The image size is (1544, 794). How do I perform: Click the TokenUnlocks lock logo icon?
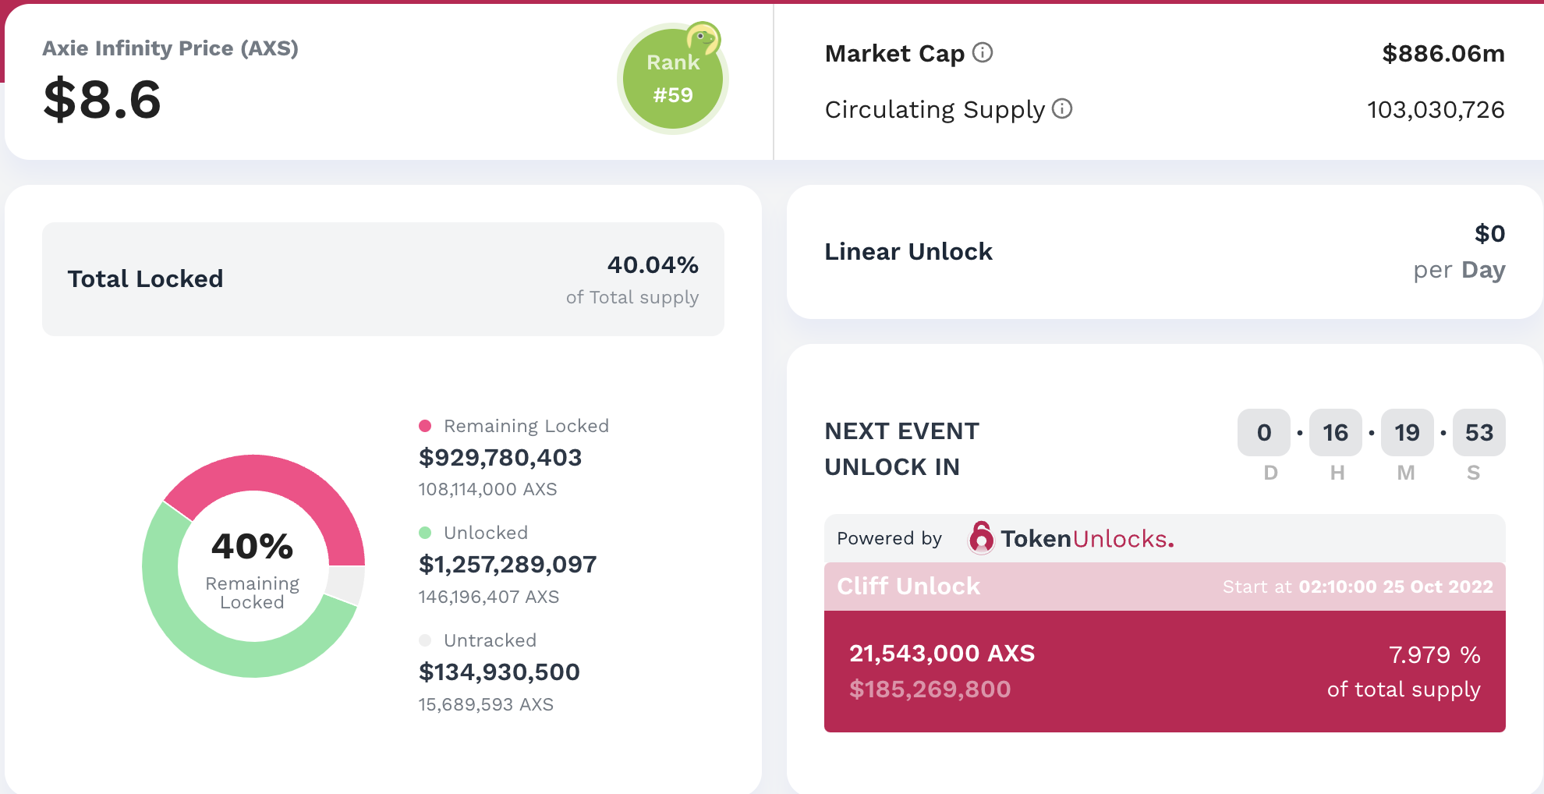981,538
